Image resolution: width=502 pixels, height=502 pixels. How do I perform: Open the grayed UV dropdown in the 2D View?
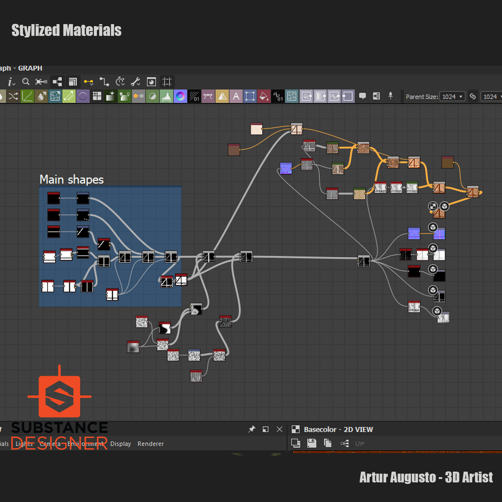point(360,443)
